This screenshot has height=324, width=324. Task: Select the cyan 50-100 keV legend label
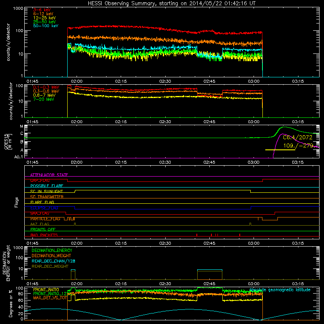(46, 26)
